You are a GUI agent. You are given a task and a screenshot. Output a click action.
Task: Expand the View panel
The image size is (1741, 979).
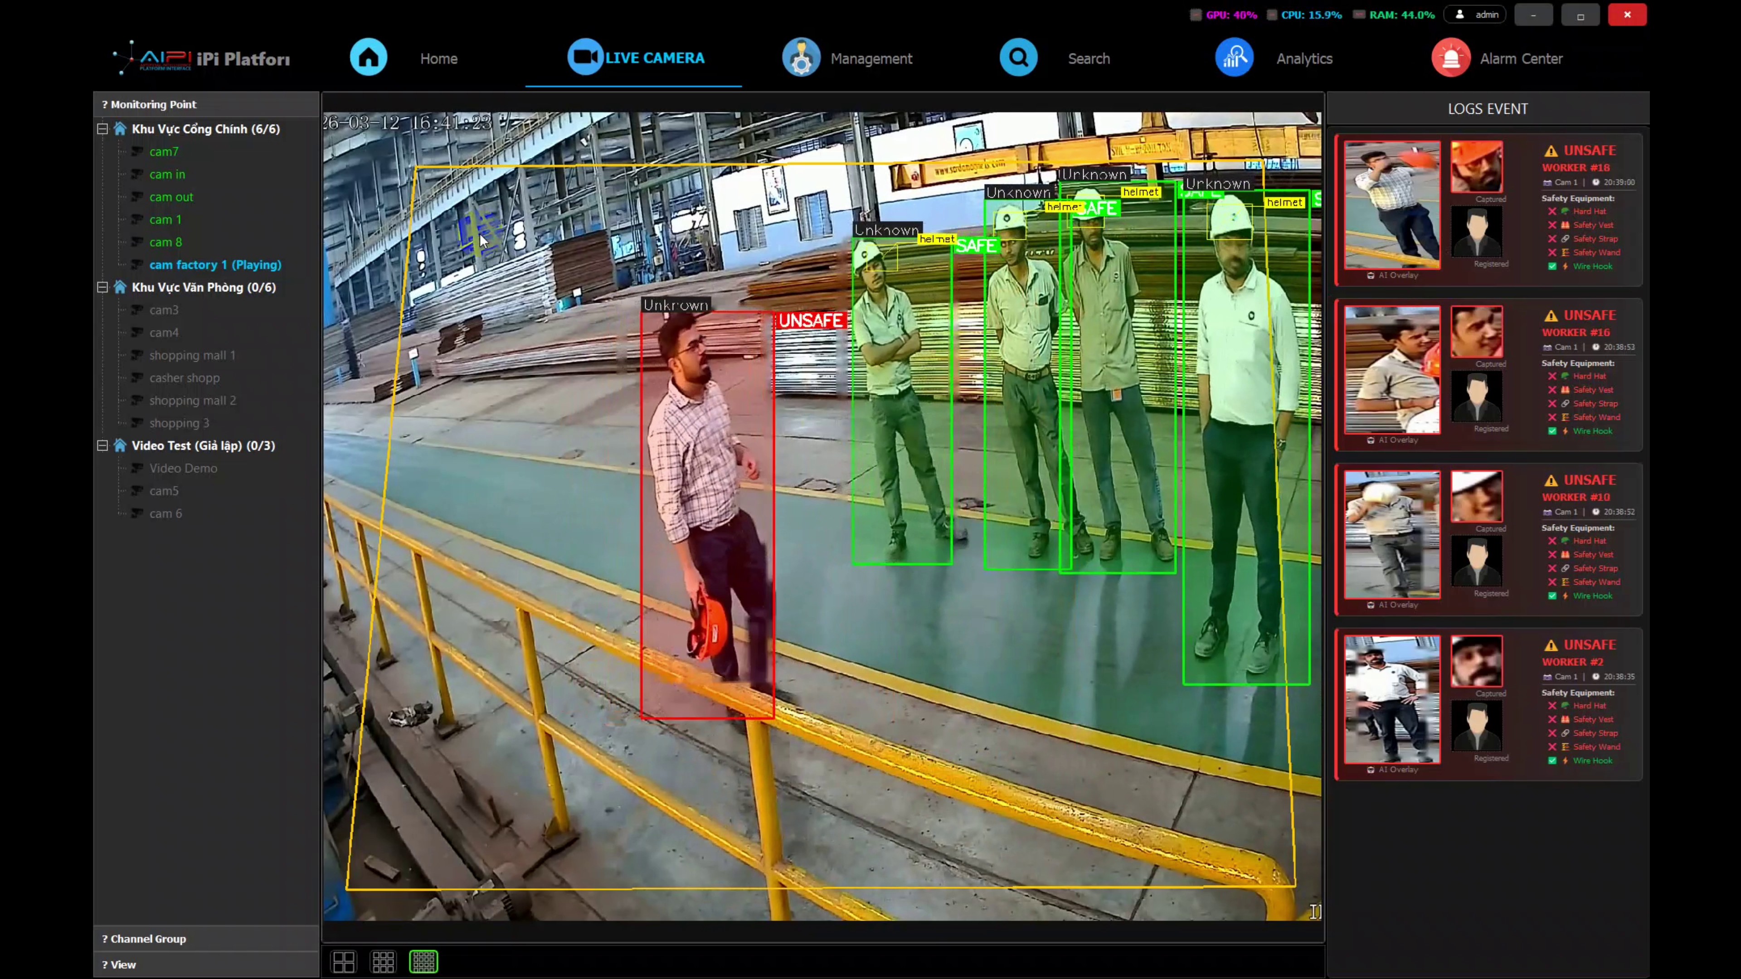pos(206,965)
